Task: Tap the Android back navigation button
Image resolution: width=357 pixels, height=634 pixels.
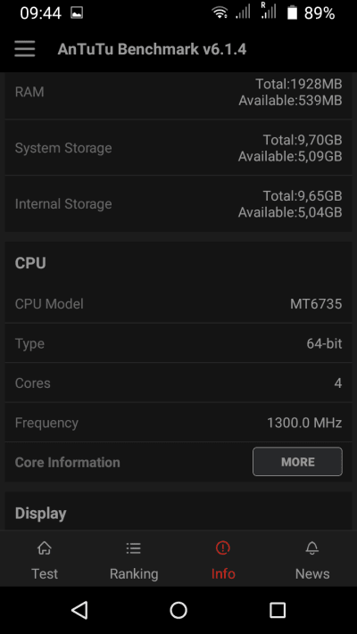Action: 79,610
